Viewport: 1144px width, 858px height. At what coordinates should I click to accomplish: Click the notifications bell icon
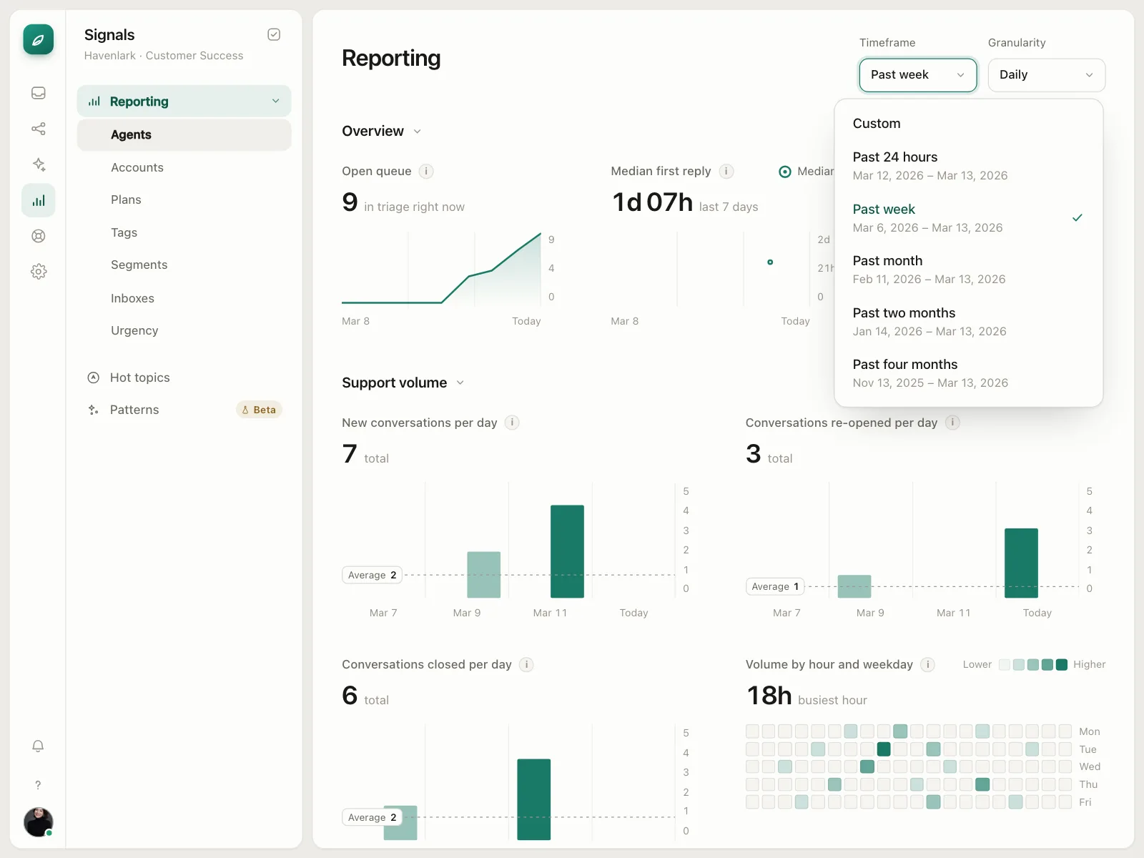[x=39, y=746]
